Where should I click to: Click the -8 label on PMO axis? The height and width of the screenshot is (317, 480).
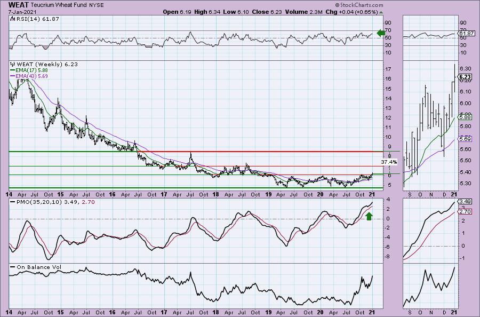coord(387,257)
